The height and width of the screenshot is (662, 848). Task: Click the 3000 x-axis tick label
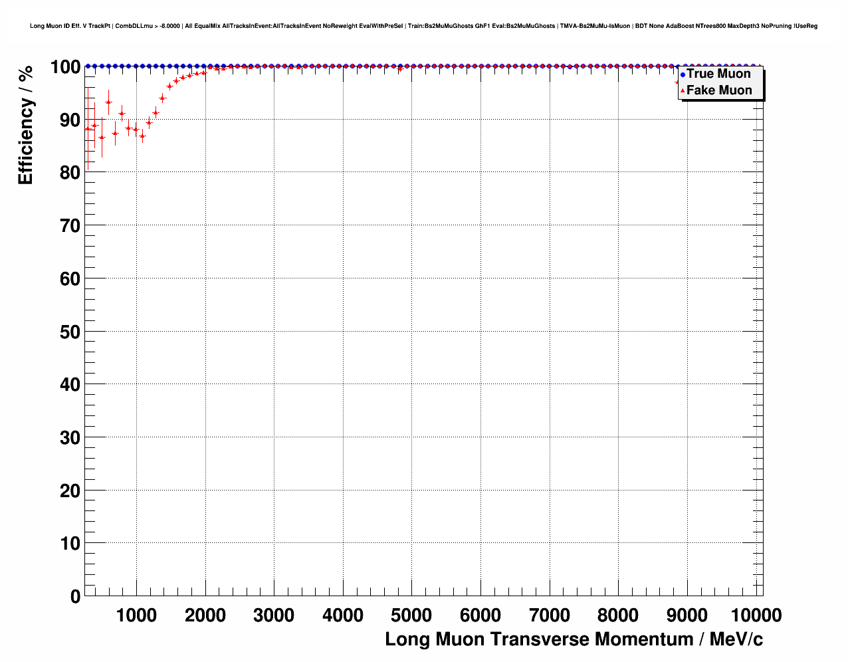[x=274, y=615]
